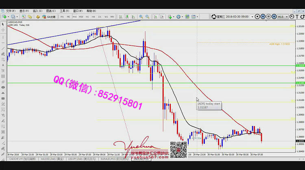The height and width of the screenshot is (170, 305).
Task: Click the EA交易 auto-trading button
Action: [x=51, y=17]
